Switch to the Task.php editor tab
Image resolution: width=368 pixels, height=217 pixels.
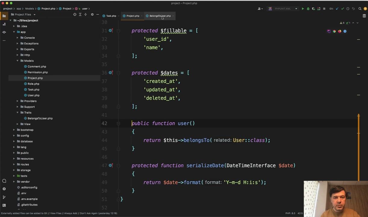pyautogui.click(x=111, y=16)
